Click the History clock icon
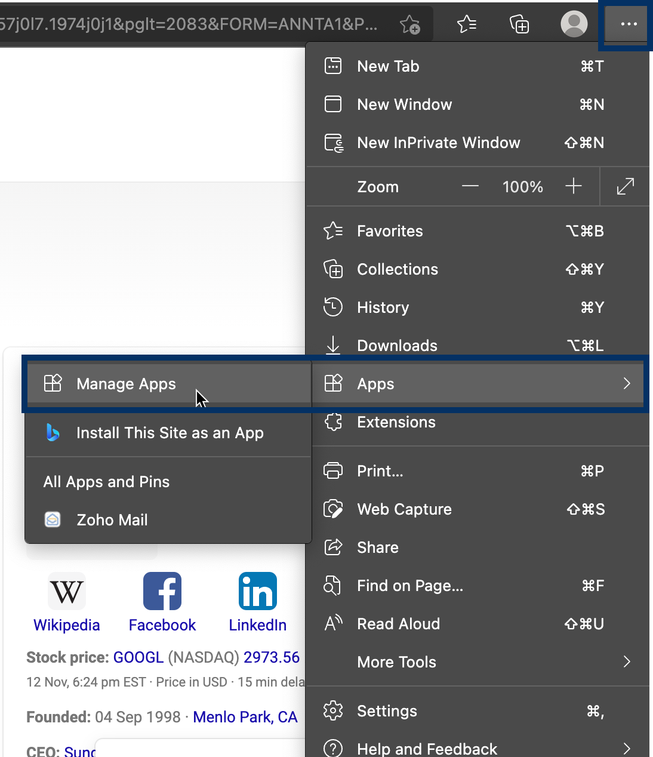 coord(333,307)
